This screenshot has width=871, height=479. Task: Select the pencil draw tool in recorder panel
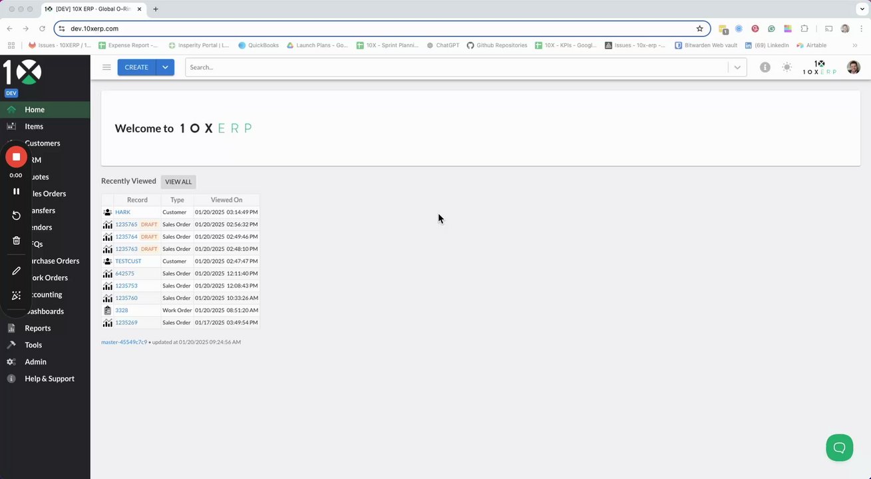point(16,271)
